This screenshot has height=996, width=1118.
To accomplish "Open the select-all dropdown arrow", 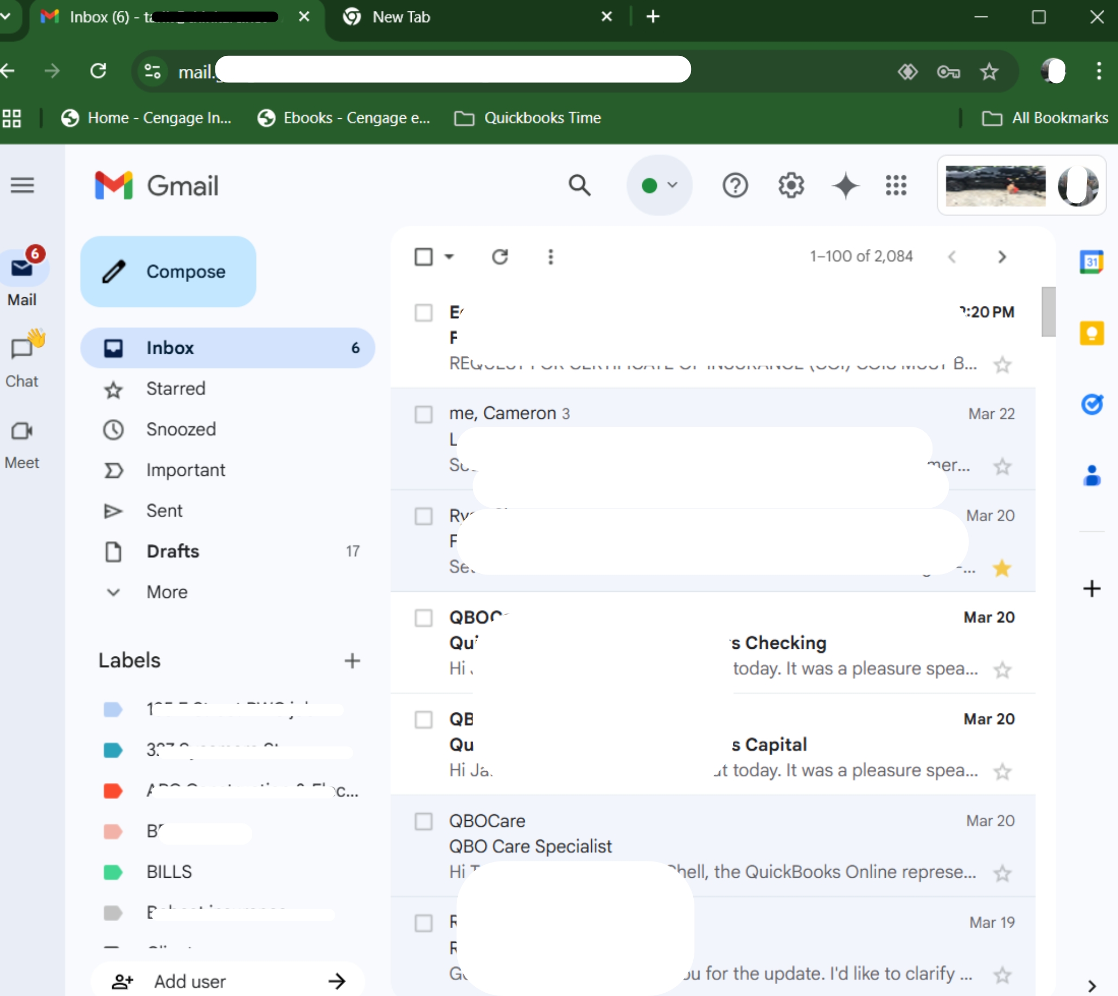I will (449, 257).
